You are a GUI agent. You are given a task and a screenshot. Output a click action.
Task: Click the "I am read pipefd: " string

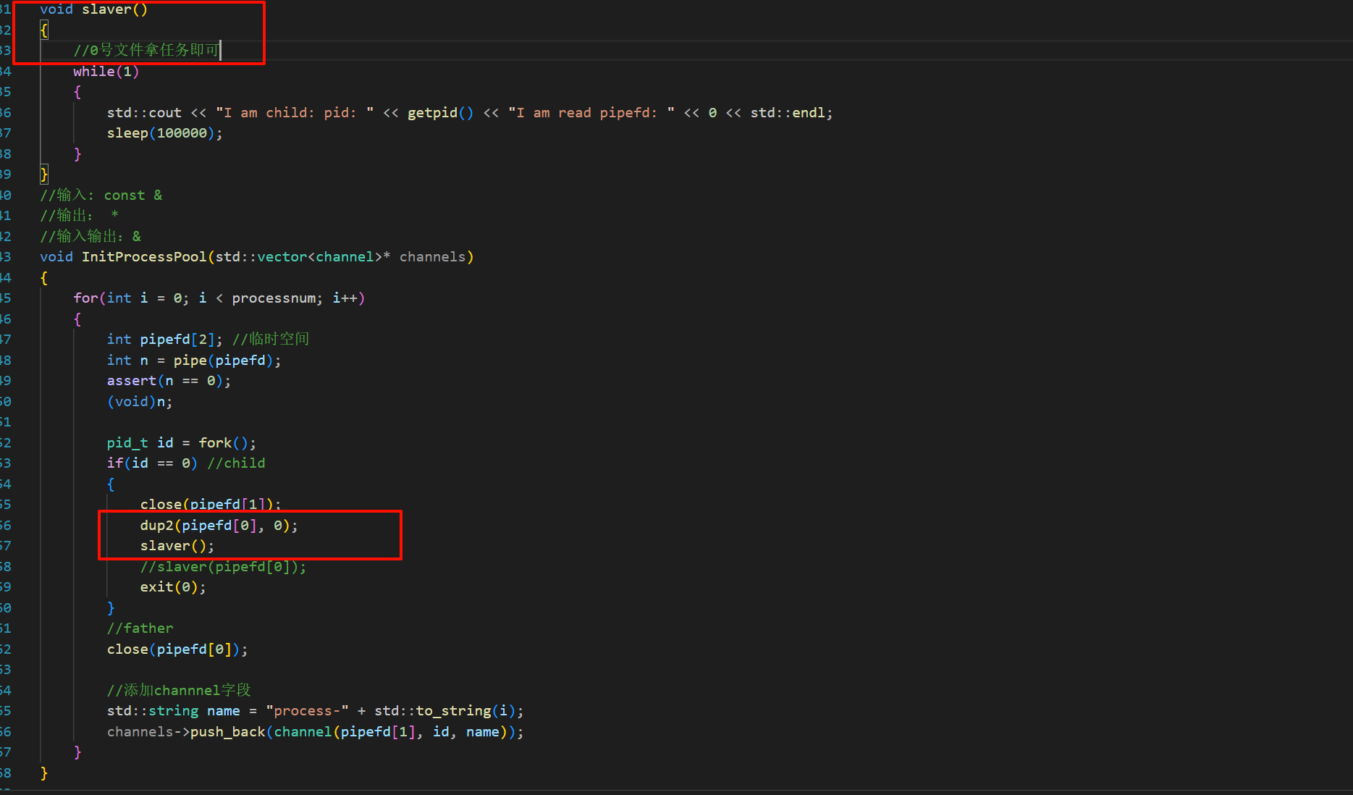[591, 112]
